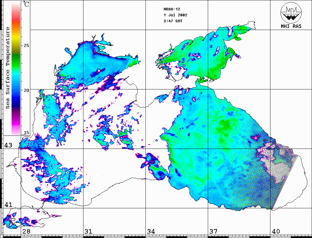Click the 'Sea Surface Temperature' vertical label
312x238 pixels.
tap(7, 68)
